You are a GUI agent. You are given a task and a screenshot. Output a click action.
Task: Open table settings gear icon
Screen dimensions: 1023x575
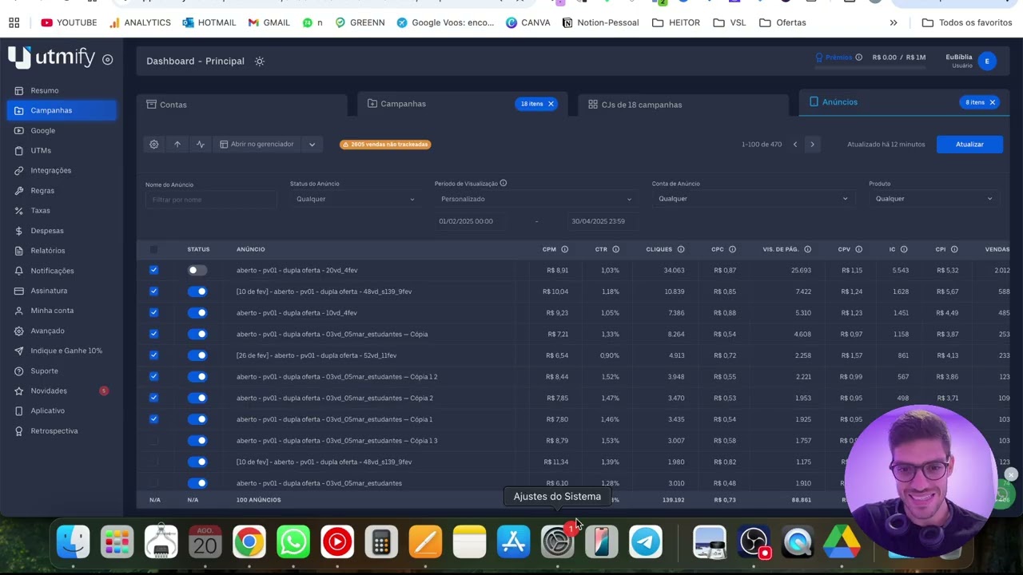(x=153, y=145)
